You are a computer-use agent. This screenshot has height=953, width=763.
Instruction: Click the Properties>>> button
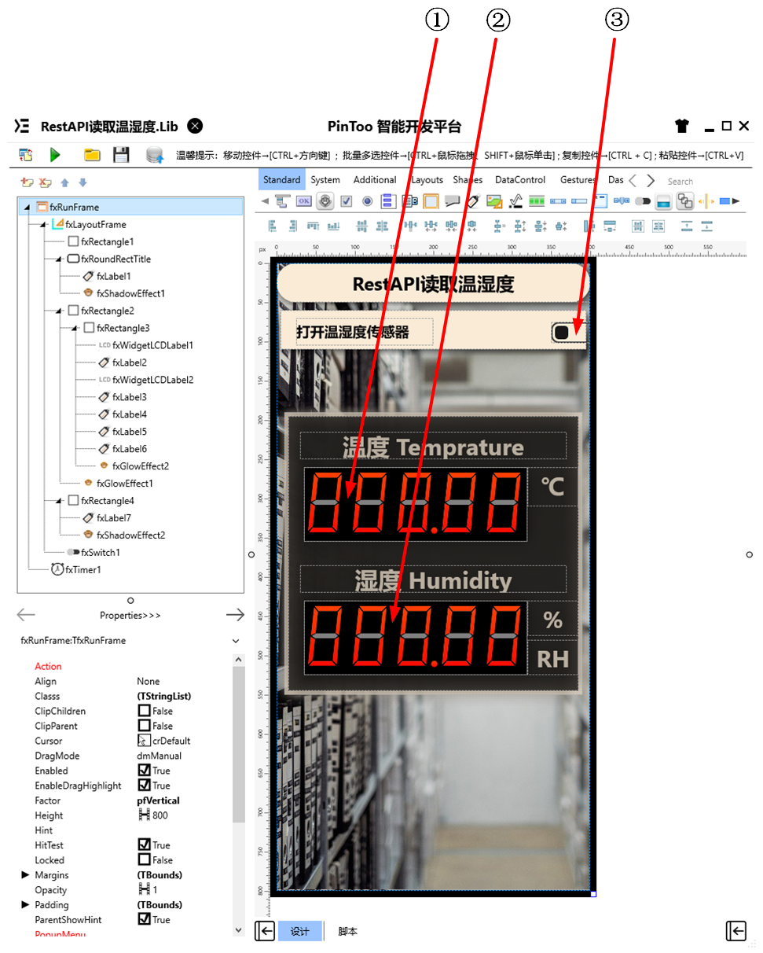130,615
